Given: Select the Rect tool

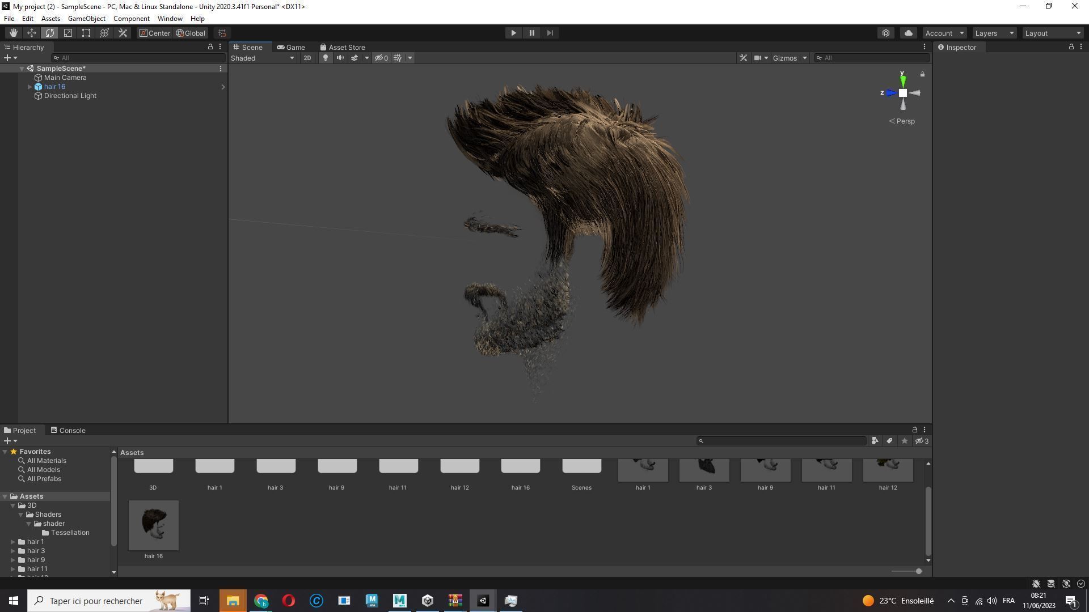Looking at the screenshot, I should 86,33.
